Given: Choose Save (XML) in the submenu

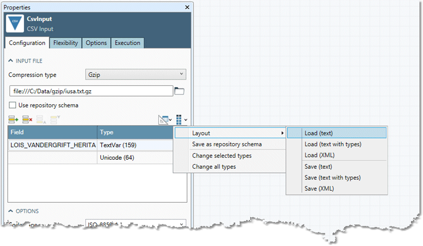Looking at the screenshot, I should coord(319,188).
